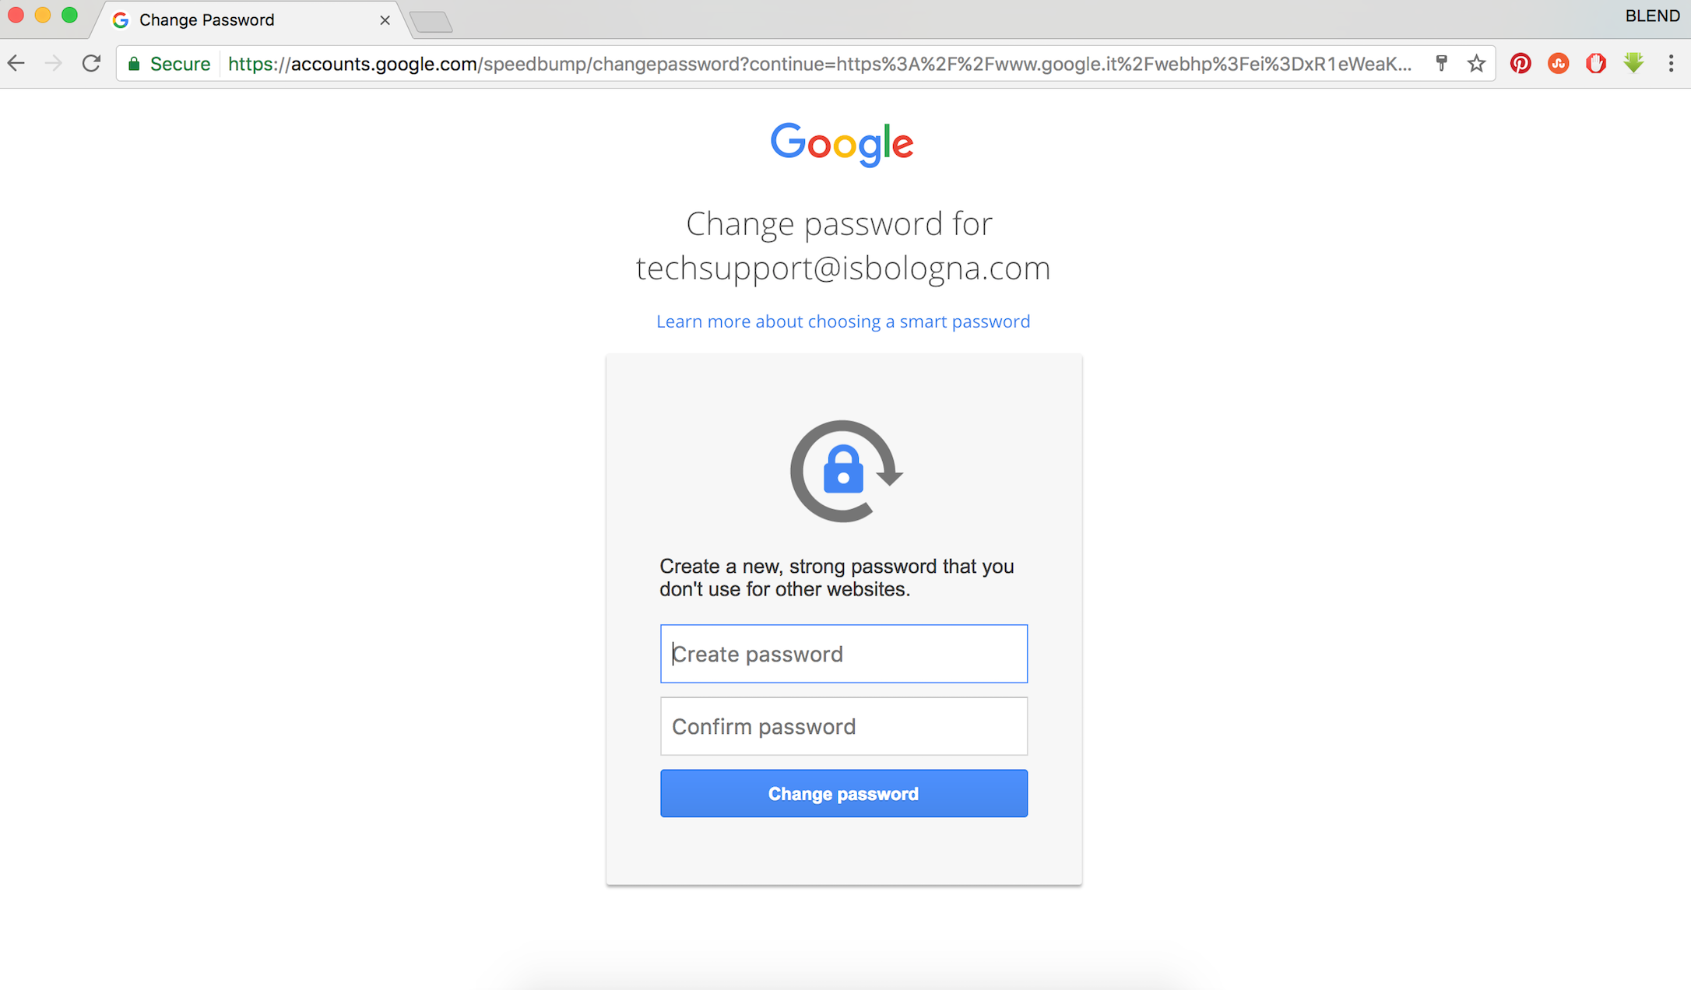Open a new tab with the tab button

(x=431, y=22)
